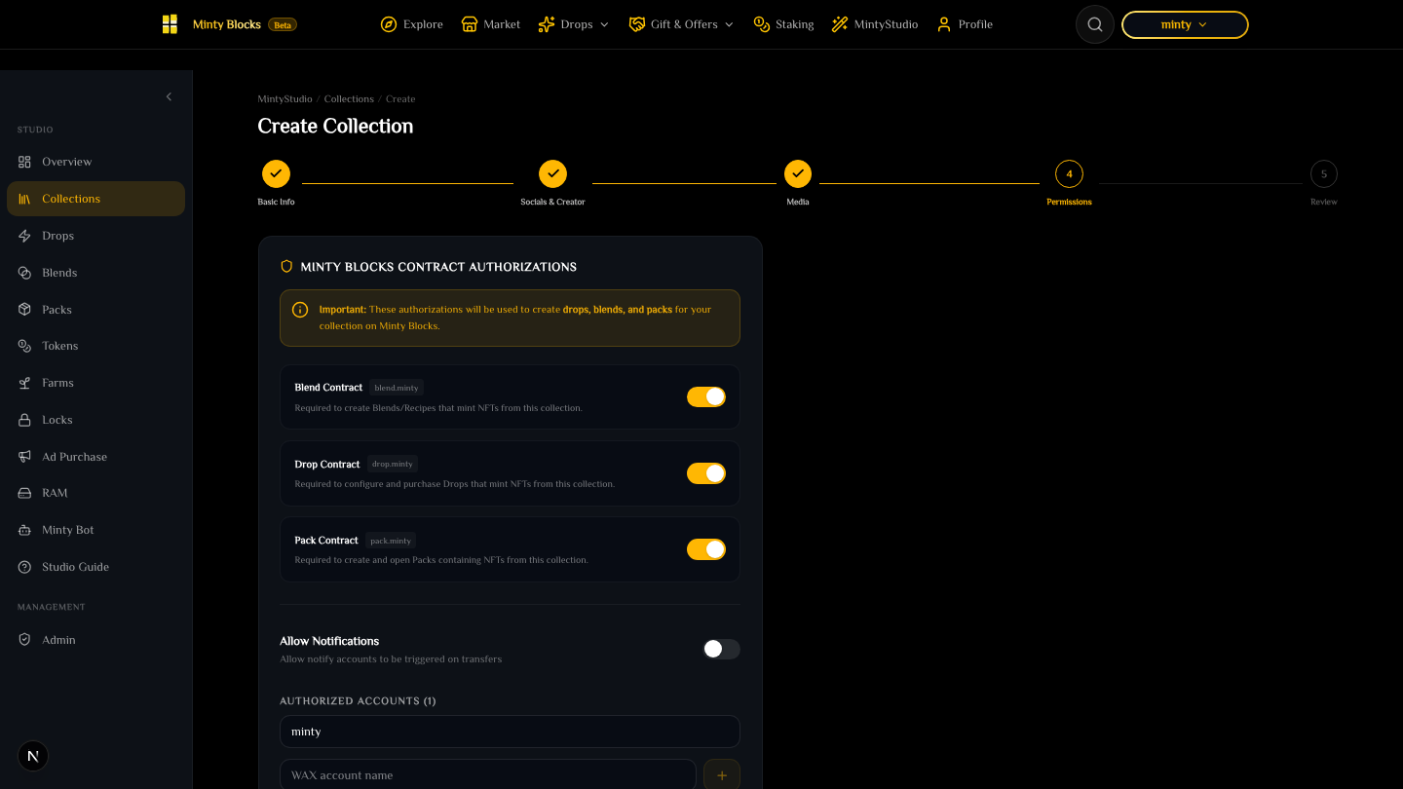Viewport: 1403px width, 789px height.
Task: Open Staking from the top navigation
Action: pyautogui.click(x=783, y=24)
